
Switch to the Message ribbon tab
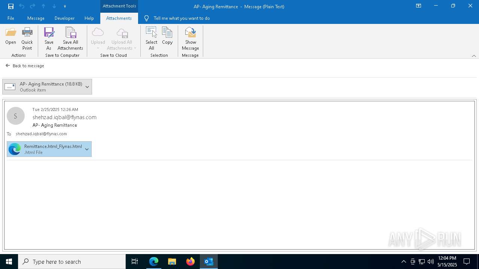click(x=36, y=18)
